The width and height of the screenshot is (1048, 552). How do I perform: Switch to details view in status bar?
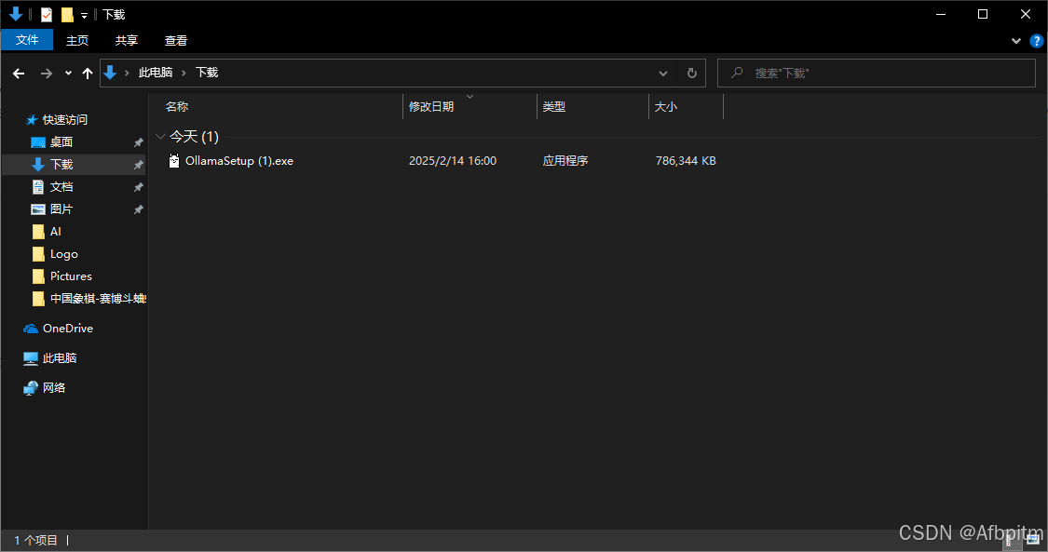point(1013,539)
